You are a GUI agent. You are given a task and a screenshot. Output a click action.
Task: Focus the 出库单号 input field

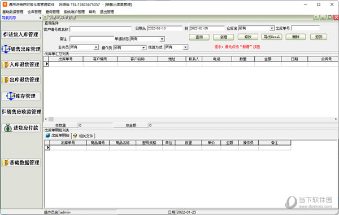point(305,28)
